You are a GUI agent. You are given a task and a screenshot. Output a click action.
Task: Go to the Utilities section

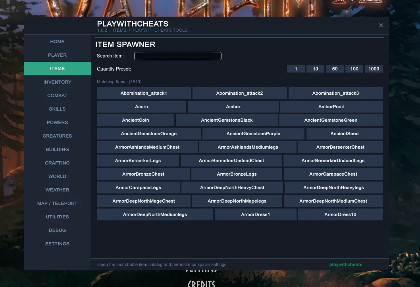point(57,217)
